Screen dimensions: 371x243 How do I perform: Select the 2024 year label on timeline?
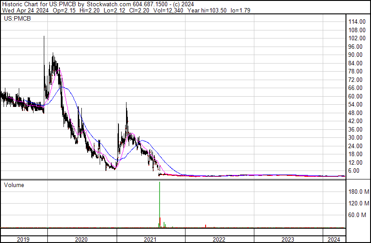click(x=334, y=239)
